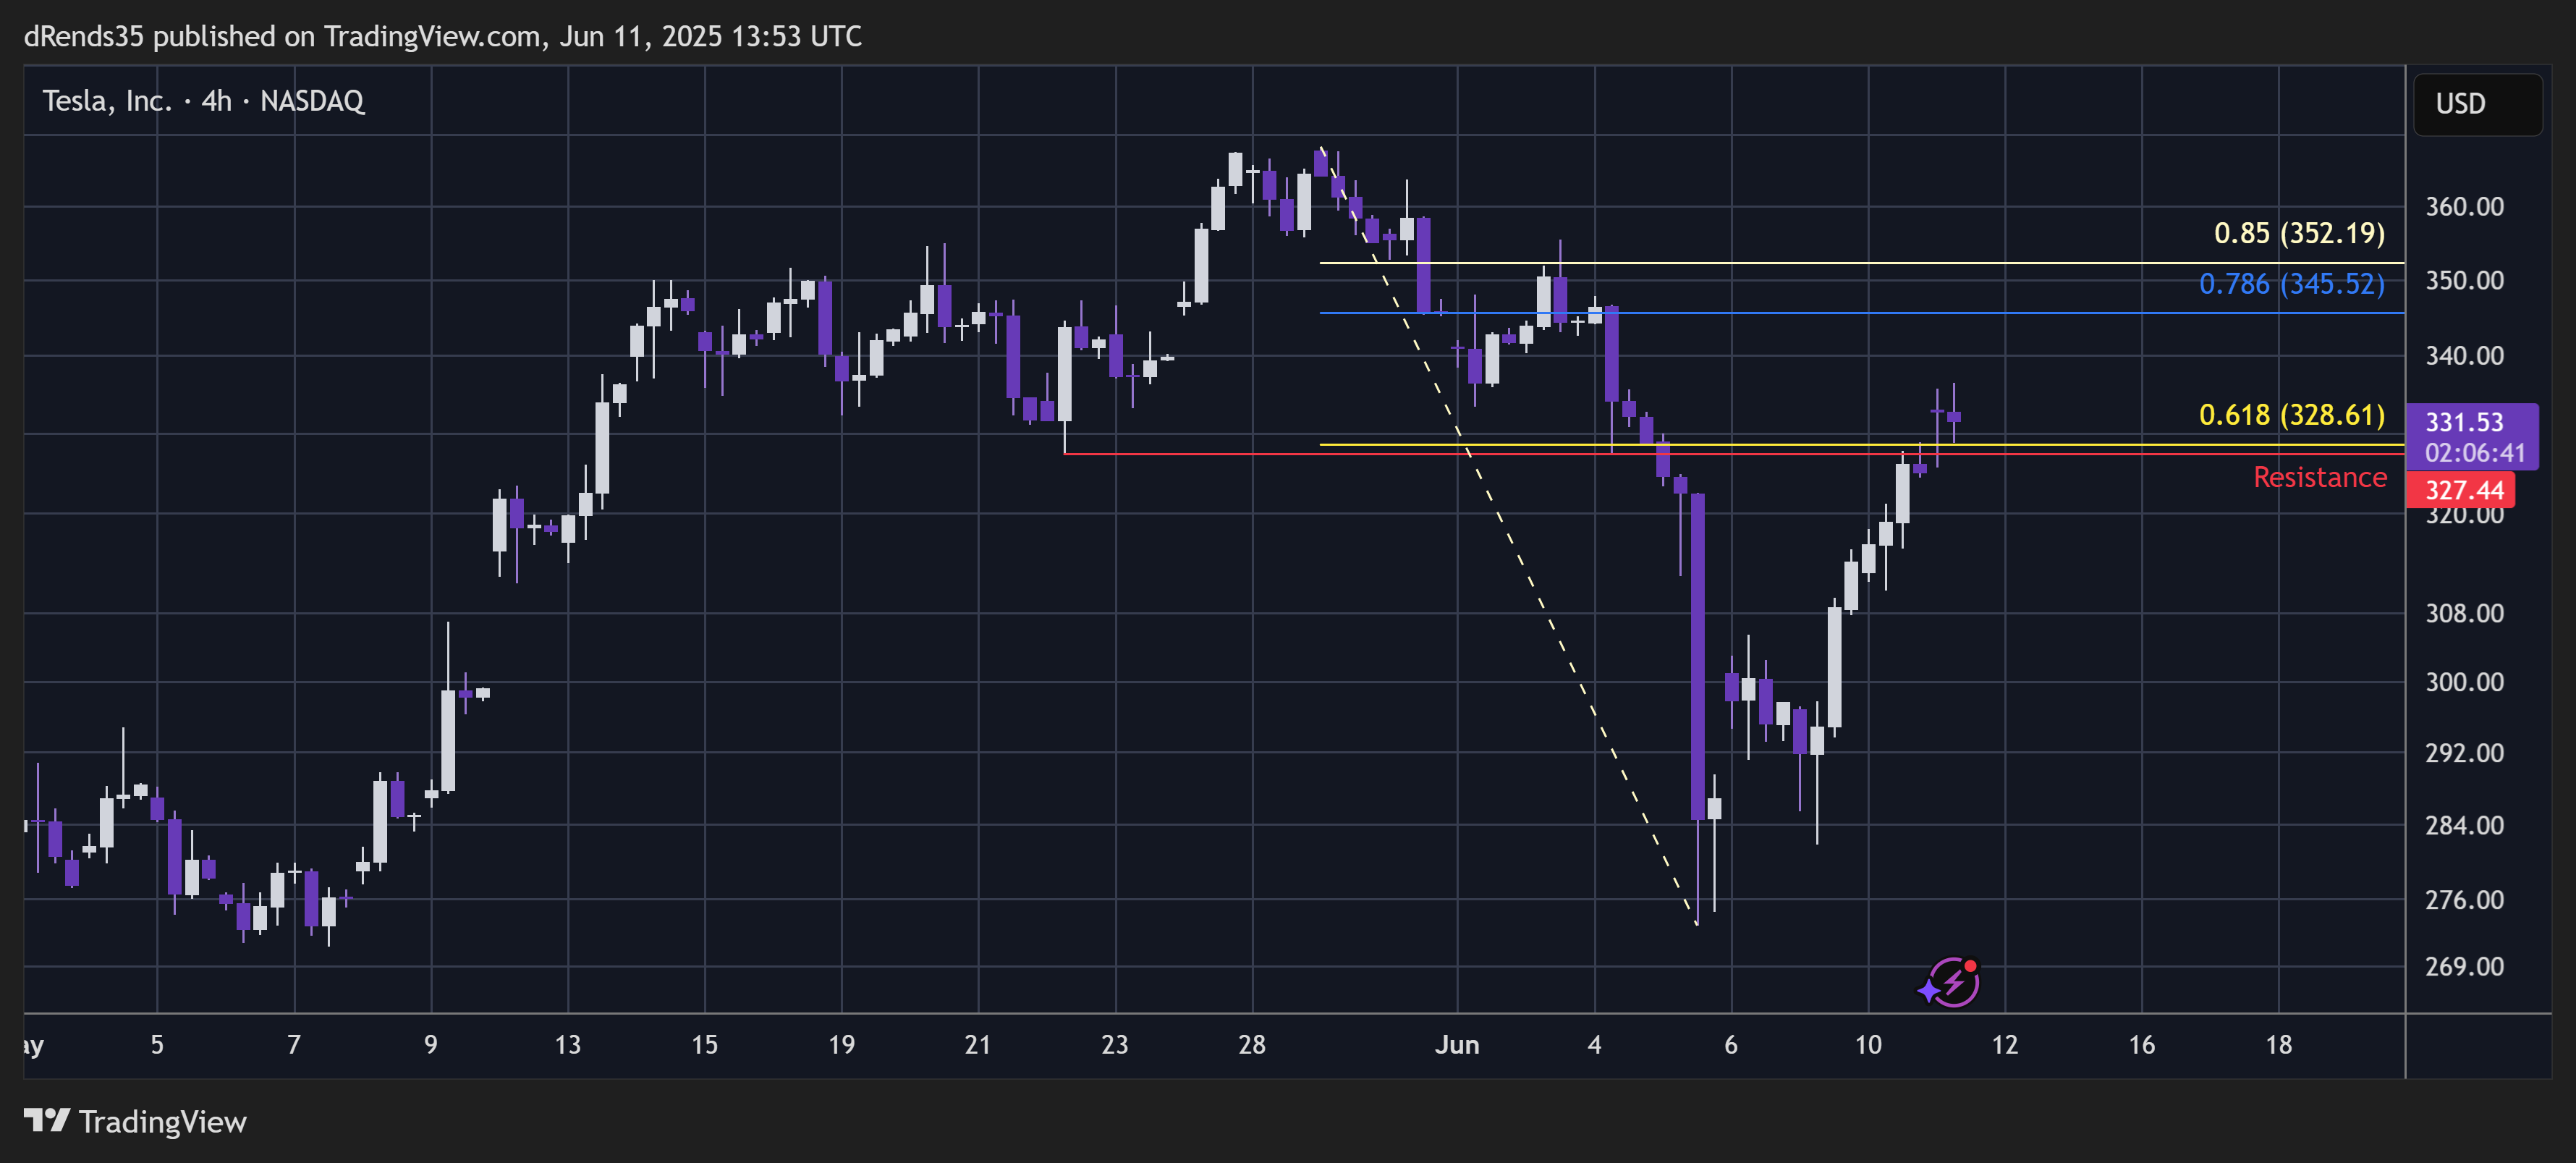The width and height of the screenshot is (2576, 1163).
Task: Click the 10 date on time axis
Action: [x=1868, y=1045]
